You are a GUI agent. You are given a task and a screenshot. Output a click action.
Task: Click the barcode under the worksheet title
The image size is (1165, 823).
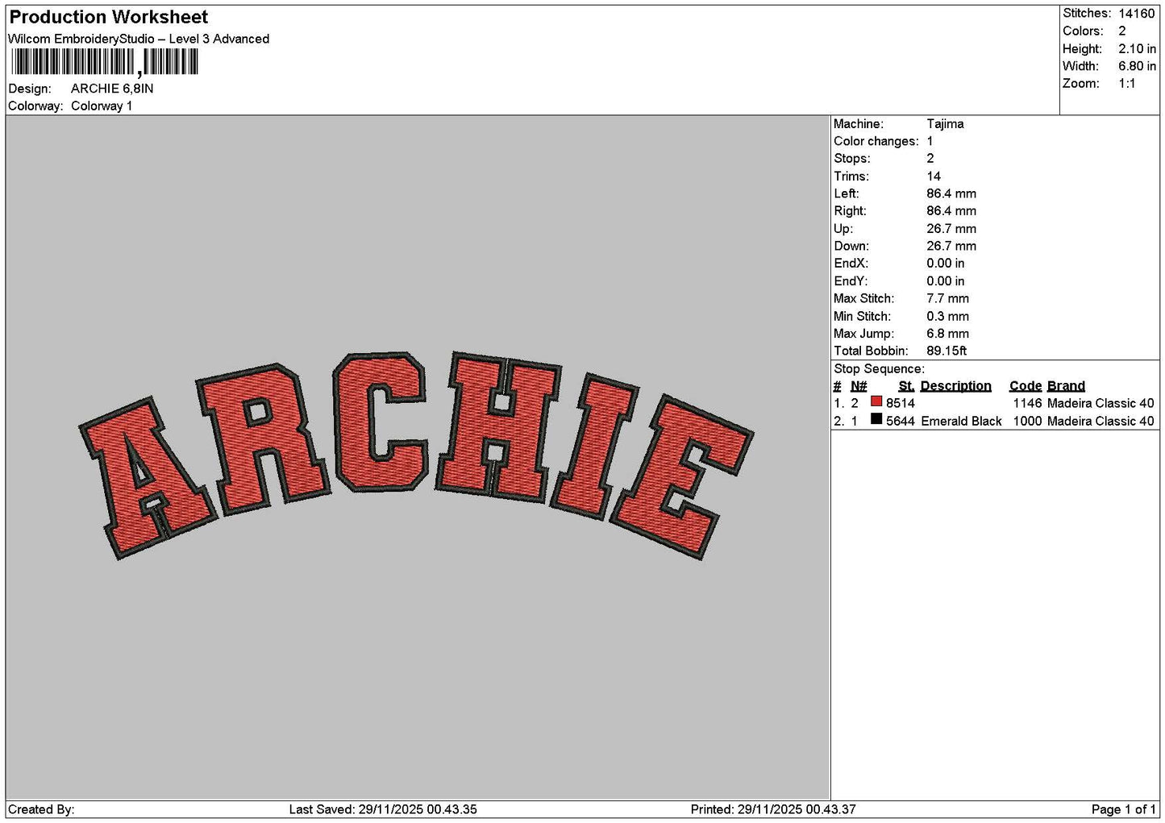105,62
